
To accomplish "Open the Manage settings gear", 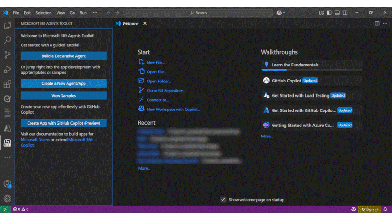I will coord(7,198).
